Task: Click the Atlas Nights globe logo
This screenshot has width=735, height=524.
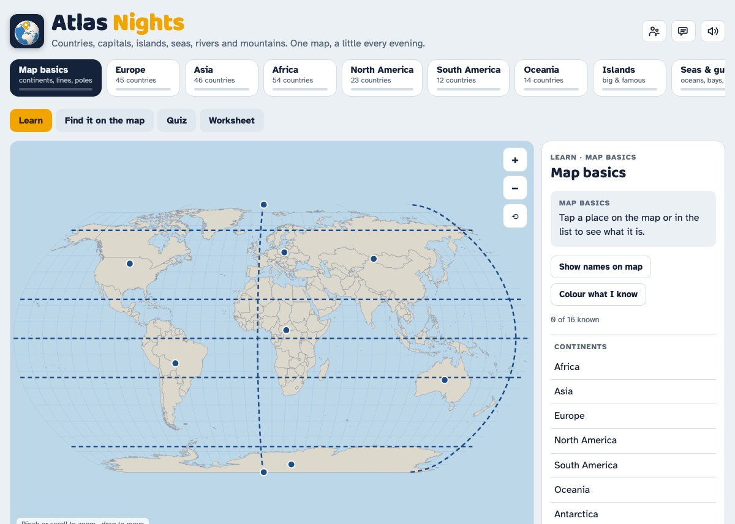Action: pyautogui.click(x=27, y=31)
